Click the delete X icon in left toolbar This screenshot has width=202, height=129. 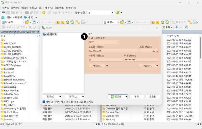pos(30,27)
